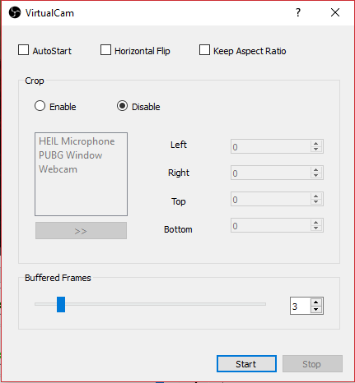This screenshot has width=355, height=383.
Task: Click the Stop button
Action: click(312, 364)
